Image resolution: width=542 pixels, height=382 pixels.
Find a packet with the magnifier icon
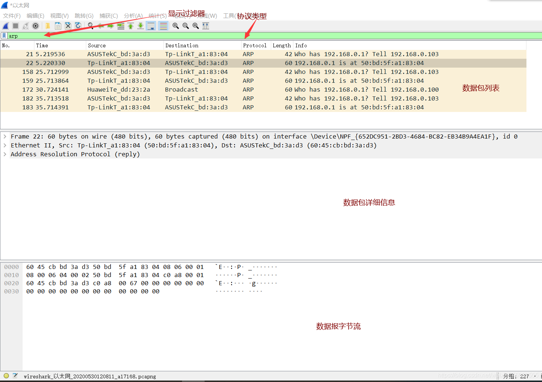tap(90, 26)
